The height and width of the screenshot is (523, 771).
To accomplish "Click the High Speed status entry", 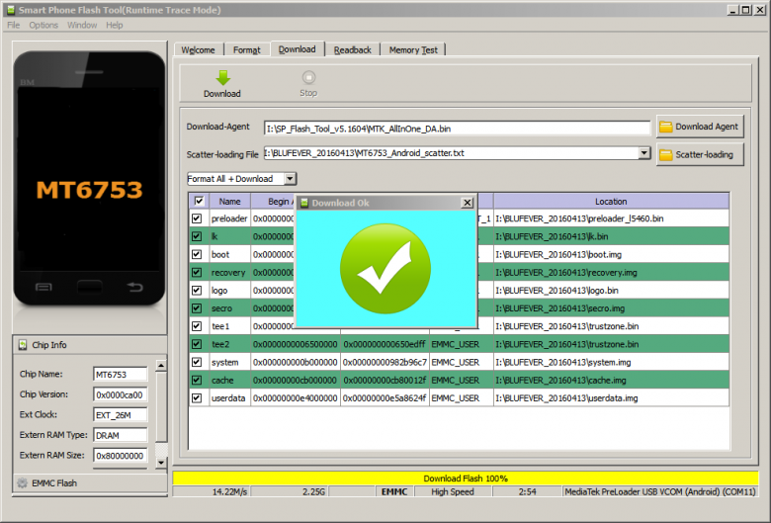I will [453, 491].
